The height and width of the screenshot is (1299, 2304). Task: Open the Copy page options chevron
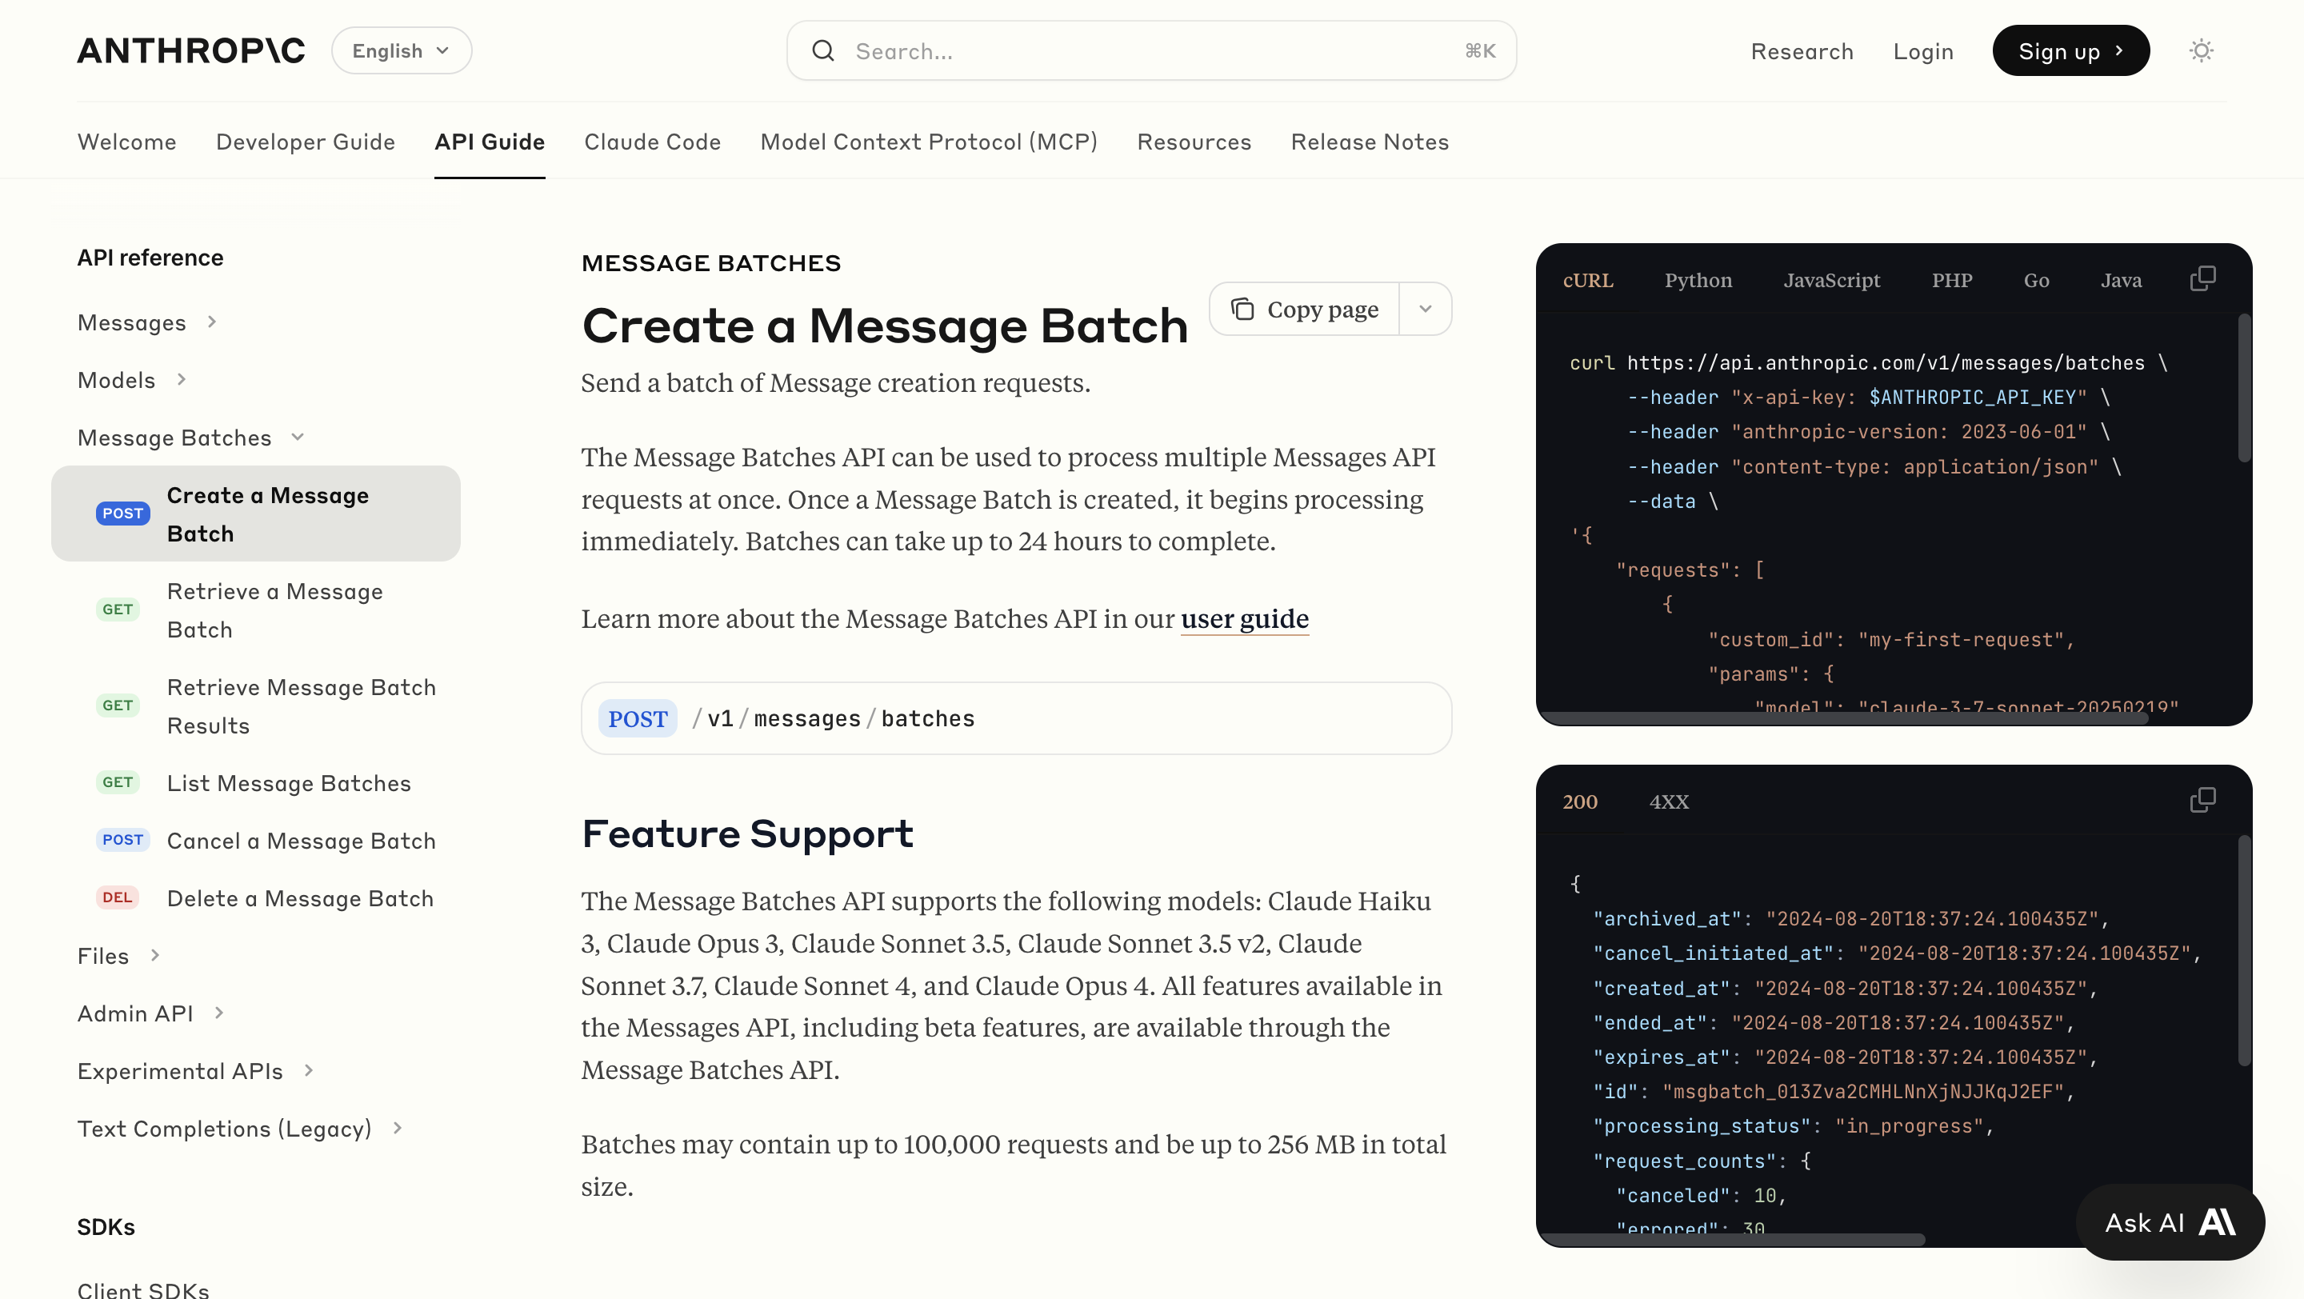[1425, 310]
